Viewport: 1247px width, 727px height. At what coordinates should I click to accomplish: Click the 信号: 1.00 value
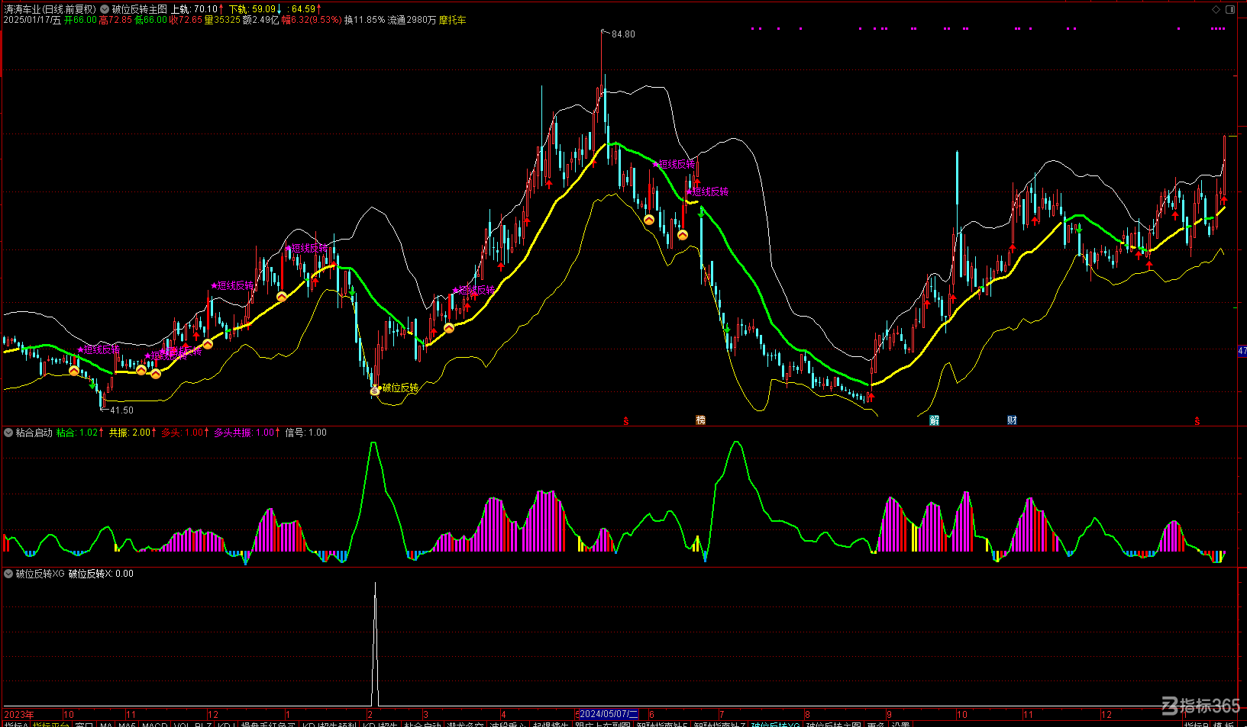[x=305, y=433]
